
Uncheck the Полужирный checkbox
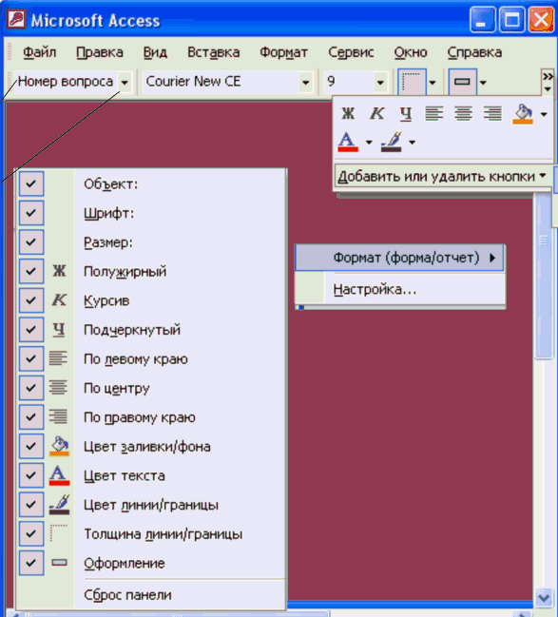coord(31,271)
